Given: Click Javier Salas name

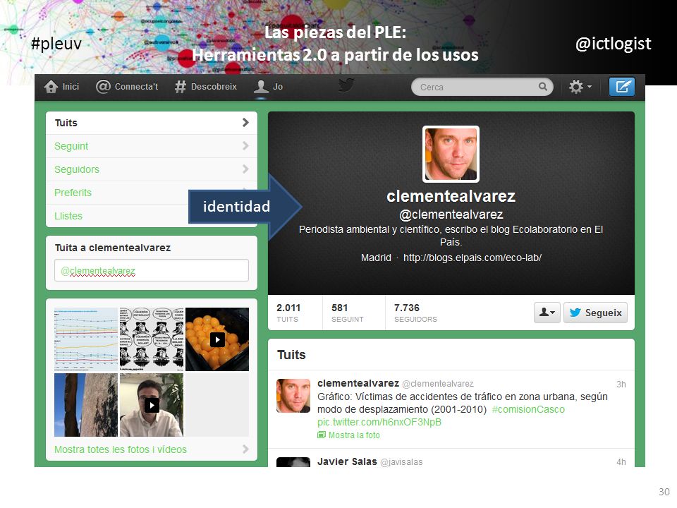Looking at the screenshot, I should 347,461.
